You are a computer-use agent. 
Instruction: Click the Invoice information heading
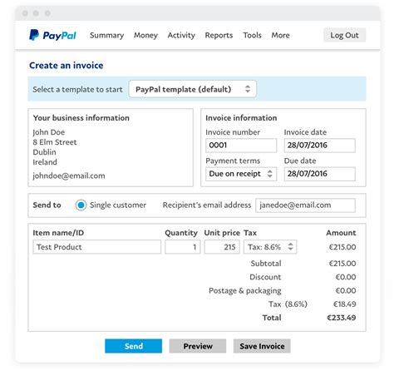241,118
